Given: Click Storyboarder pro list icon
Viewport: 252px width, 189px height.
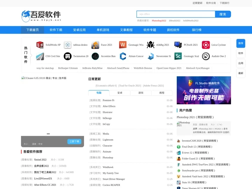Looking at the screenshot, I should click(x=178, y=170).
